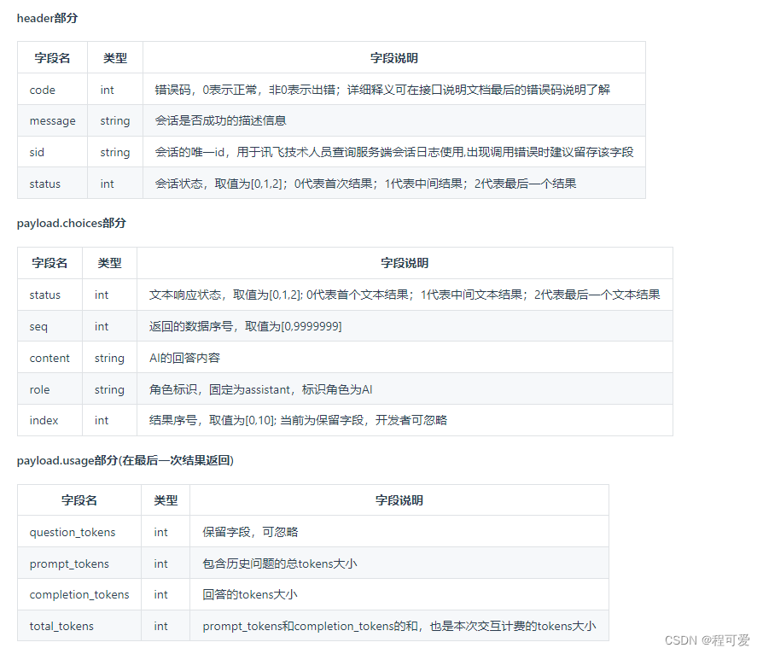Viewport: 763px width, 654px height.
Task: Click 类型 column header in choices table
Action: click(x=109, y=263)
